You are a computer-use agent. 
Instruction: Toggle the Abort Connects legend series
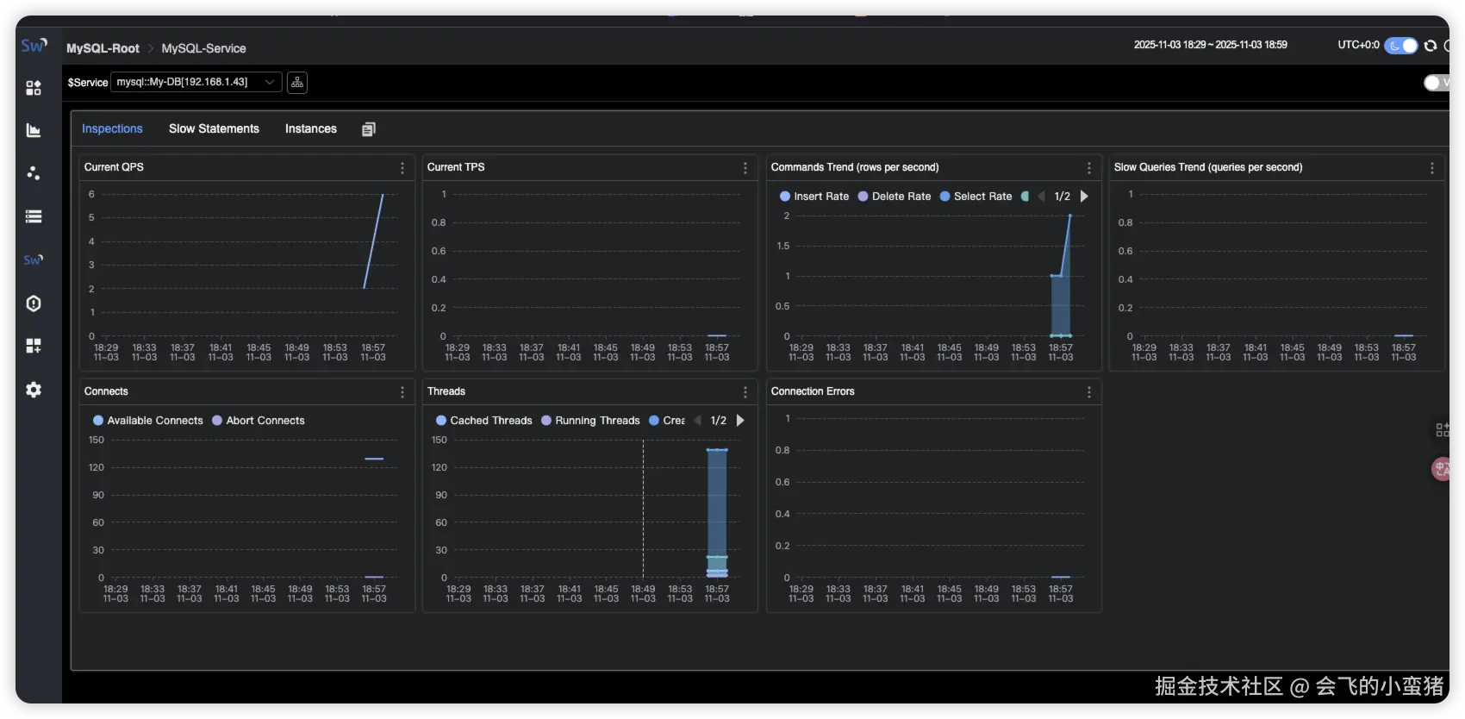click(x=259, y=421)
